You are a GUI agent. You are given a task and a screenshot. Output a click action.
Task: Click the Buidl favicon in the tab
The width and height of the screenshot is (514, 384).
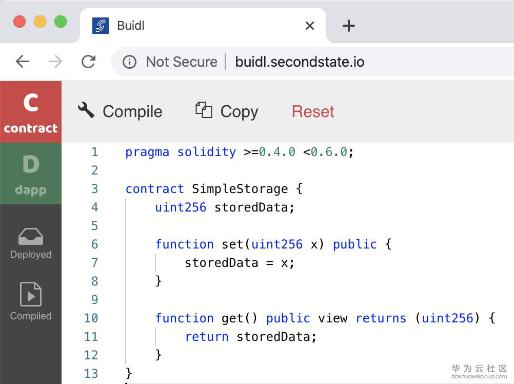[x=101, y=26]
